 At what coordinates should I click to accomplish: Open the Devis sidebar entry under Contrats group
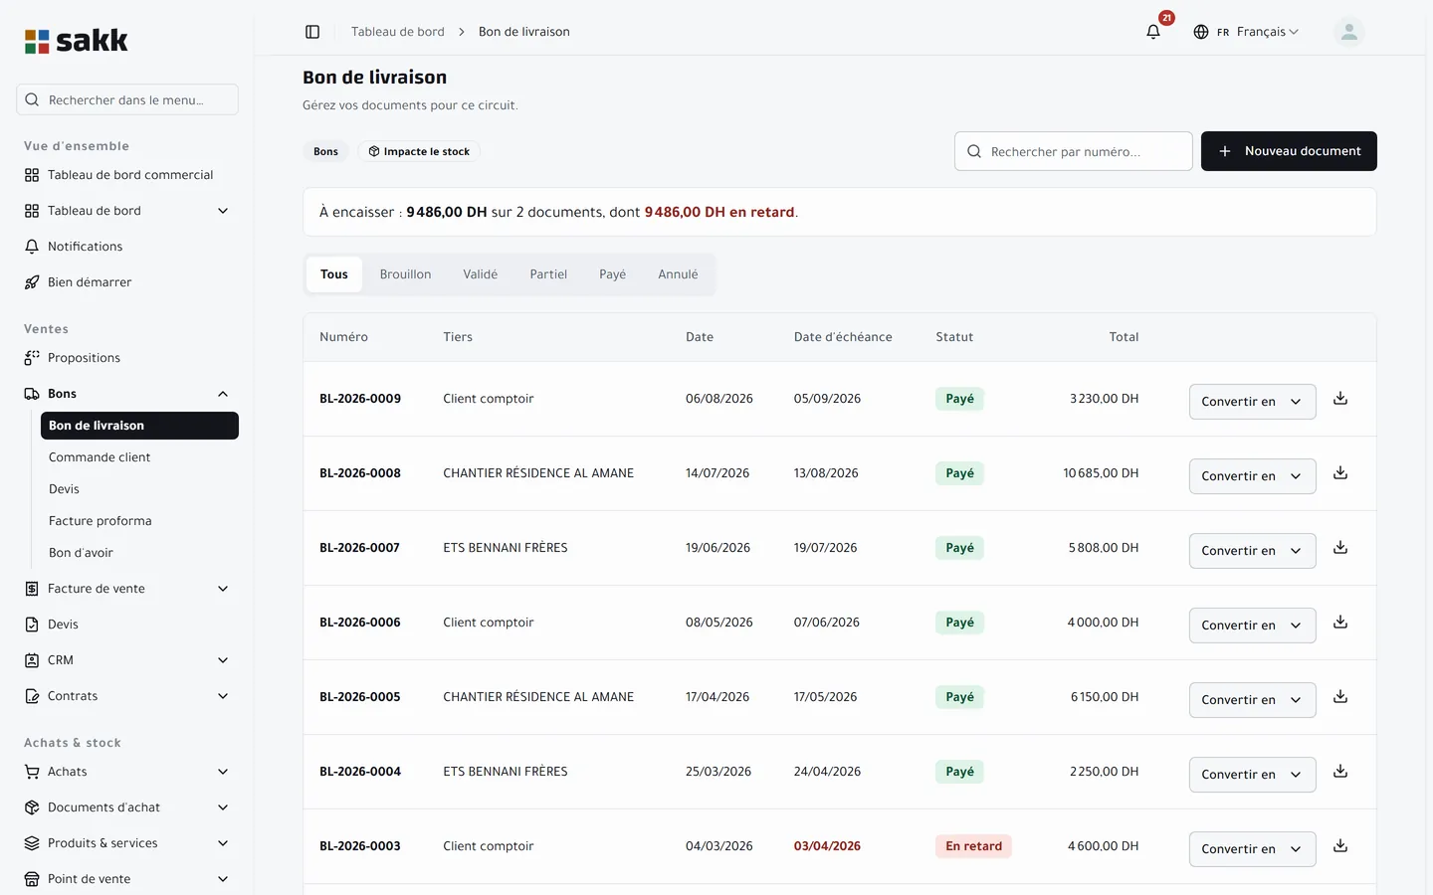[127, 625]
